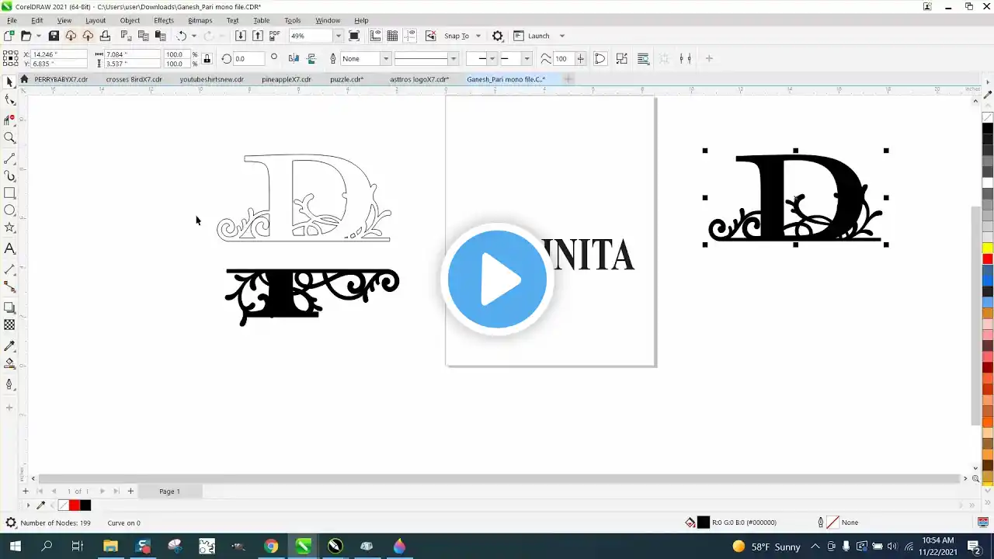This screenshot has height=559, width=994.
Task: Choose the Rectangle tool
Action: 10,193
